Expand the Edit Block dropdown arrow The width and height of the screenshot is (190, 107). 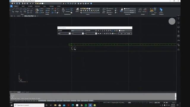(x=113, y=12)
